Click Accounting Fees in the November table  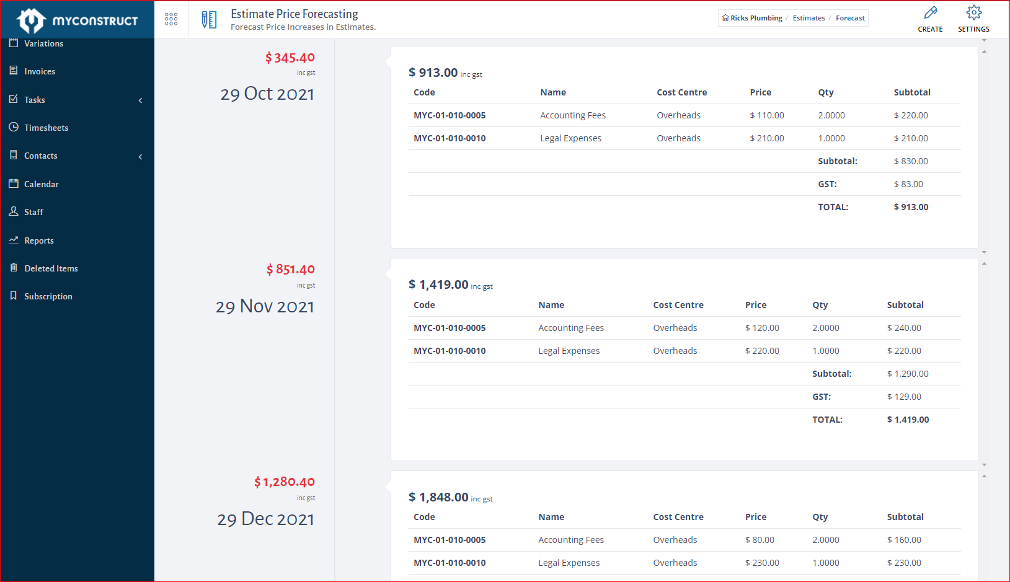pos(571,328)
